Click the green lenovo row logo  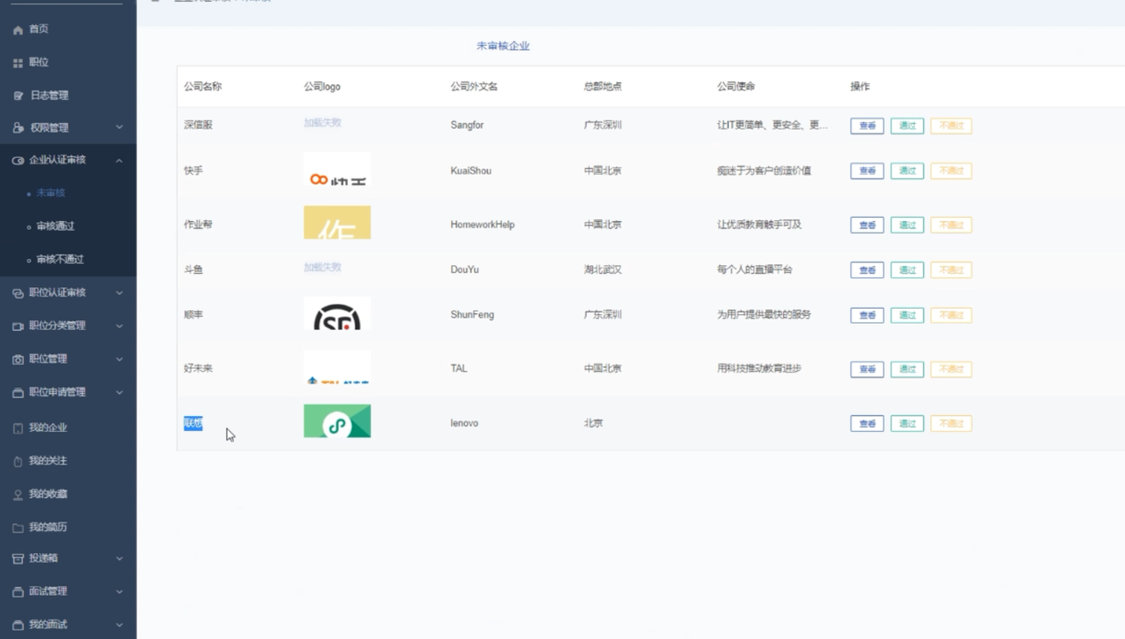[337, 421]
